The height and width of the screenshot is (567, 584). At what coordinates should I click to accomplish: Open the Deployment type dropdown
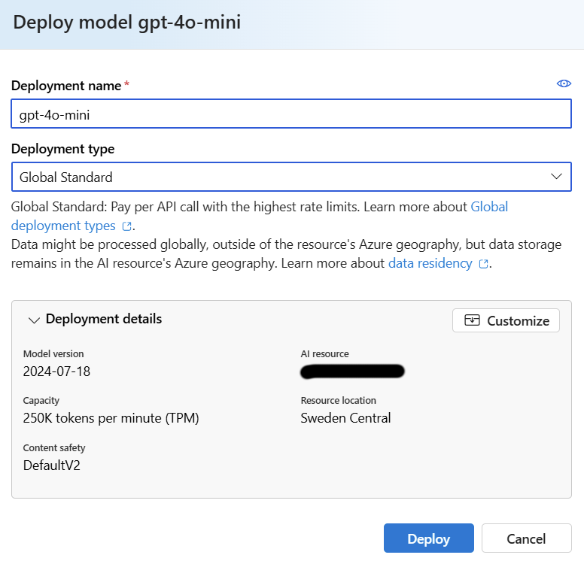pyautogui.click(x=291, y=177)
